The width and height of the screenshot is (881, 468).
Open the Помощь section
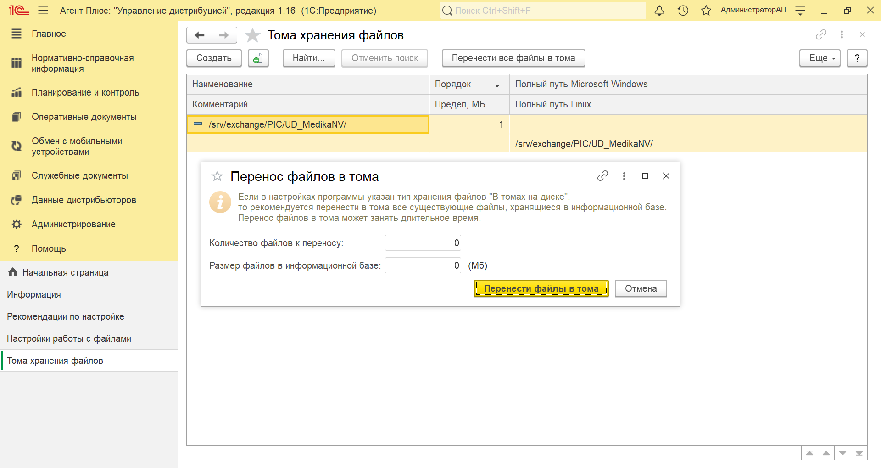click(x=89, y=248)
